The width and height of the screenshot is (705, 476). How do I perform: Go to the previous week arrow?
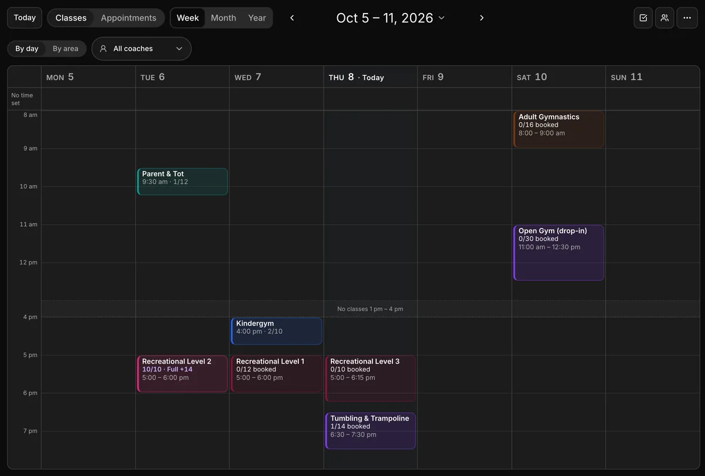pyautogui.click(x=292, y=18)
